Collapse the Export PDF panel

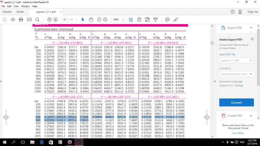tap(251, 28)
